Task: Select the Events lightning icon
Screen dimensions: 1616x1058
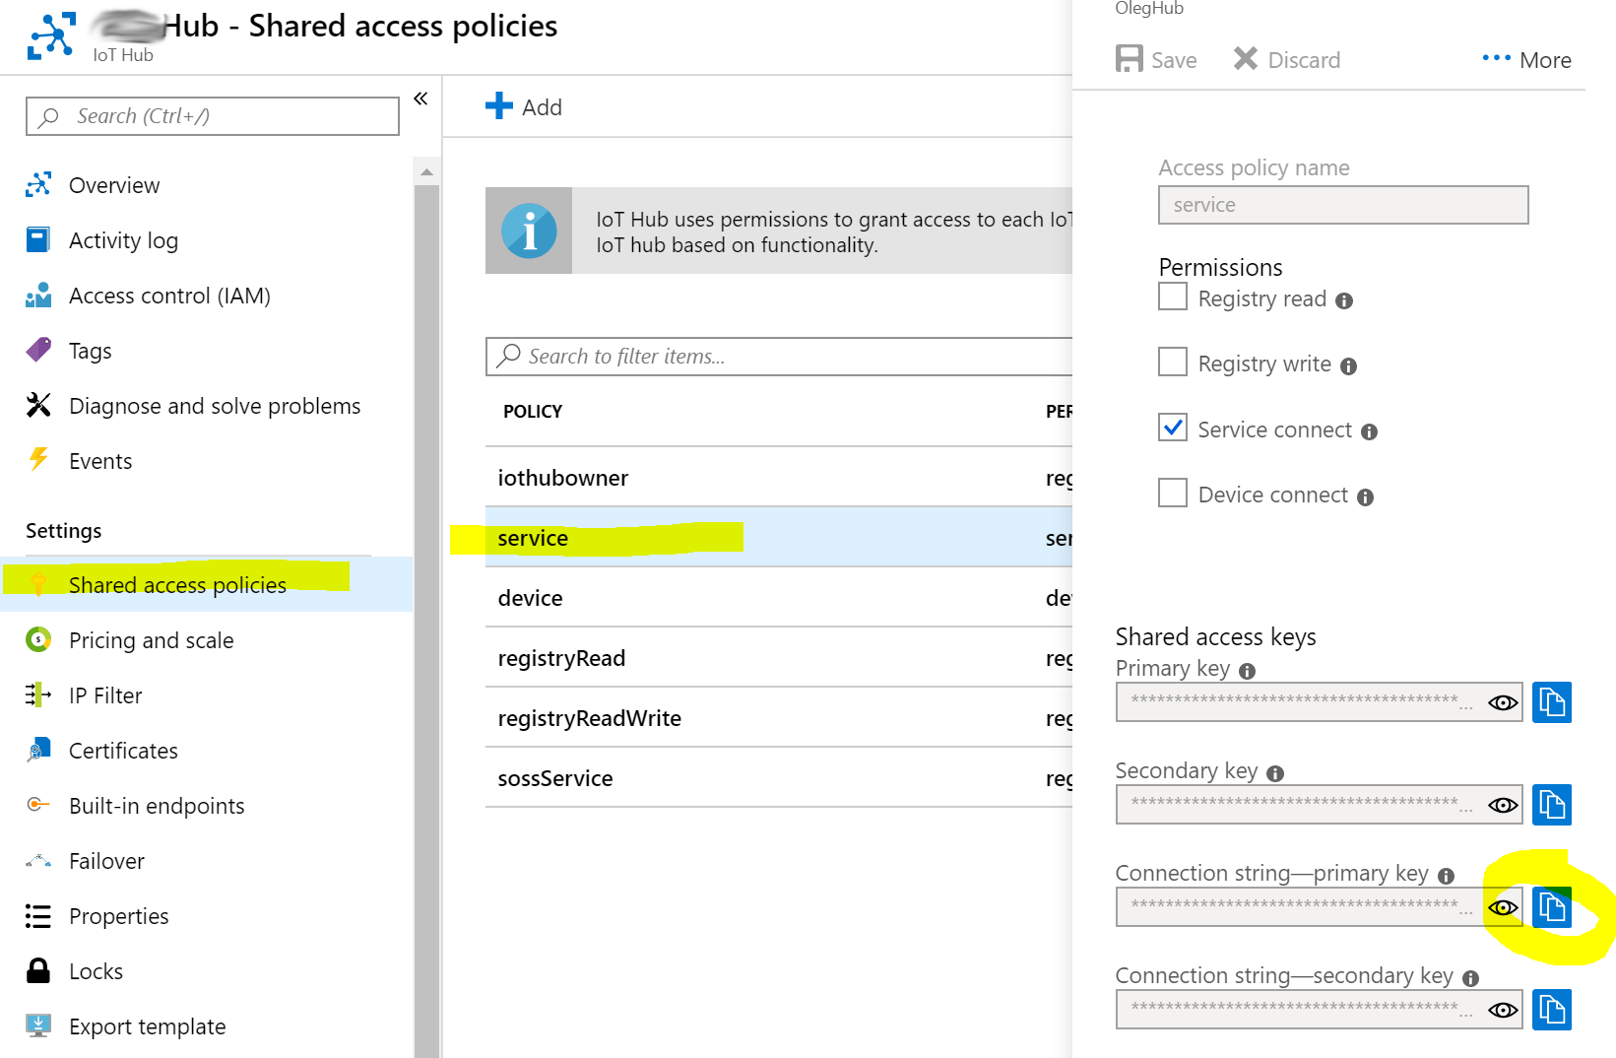Action: [37, 460]
